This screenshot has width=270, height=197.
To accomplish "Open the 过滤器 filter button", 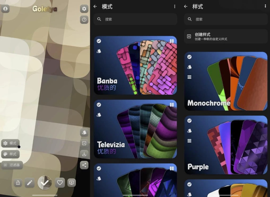I will pyautogui.click(x=12, y=165).
